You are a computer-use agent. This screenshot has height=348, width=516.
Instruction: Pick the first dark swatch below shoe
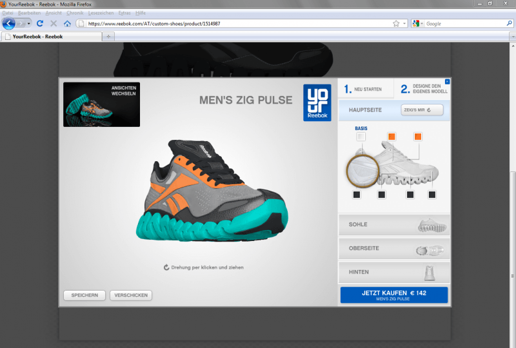[357, 195]
